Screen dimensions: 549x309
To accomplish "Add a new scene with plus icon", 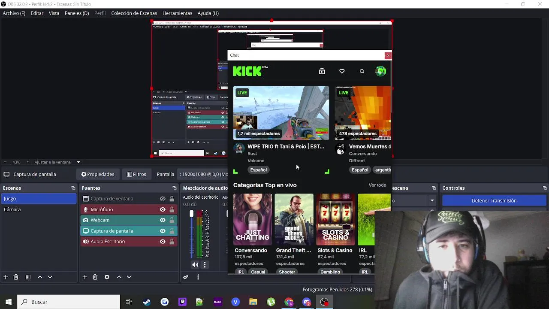I will point(6,277).
